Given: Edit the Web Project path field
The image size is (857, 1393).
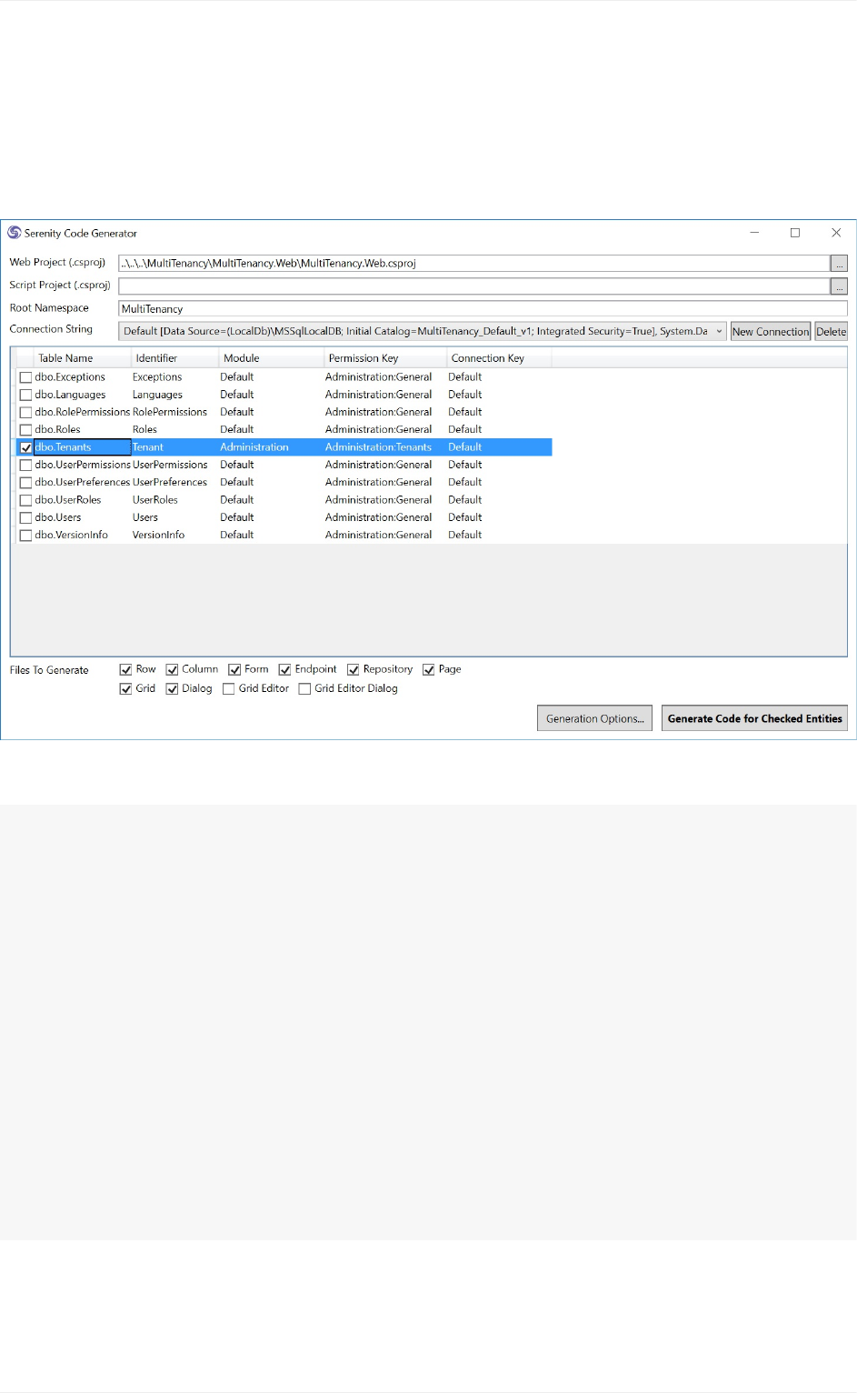Looking at the screenshot, I should (473, 263).
